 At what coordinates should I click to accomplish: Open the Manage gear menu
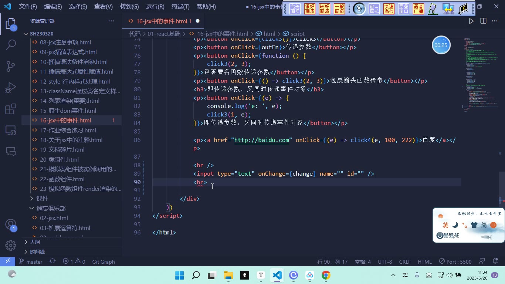(11, 245)
